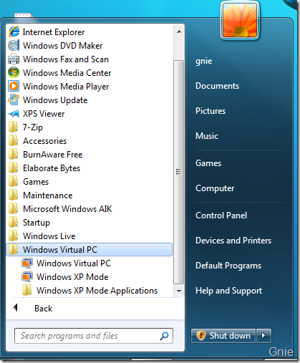
Task: Start Windows Media Player icon
Action: click(14, 87)
